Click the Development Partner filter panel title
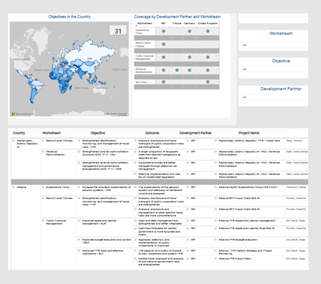 (x=281, y=89)
